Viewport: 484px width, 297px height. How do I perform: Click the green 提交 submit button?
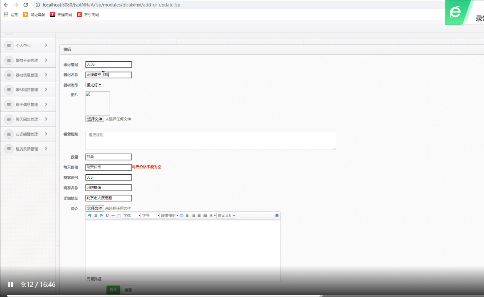pos(113,290)
